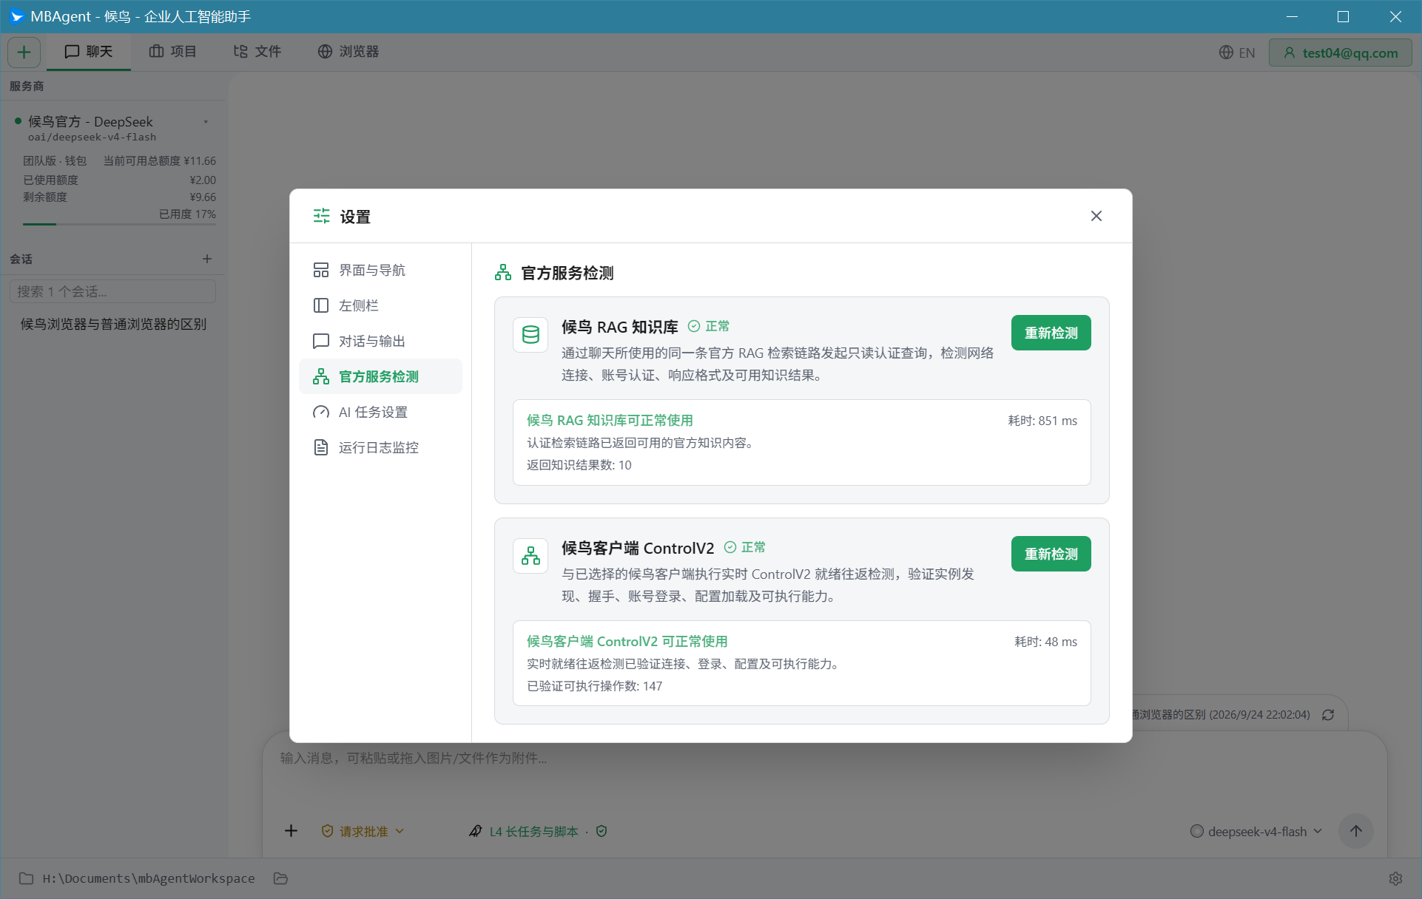This screenshot has height=899, width=1422.
Task: Open the settings gear in the status bar
Action: pyautogui.click(x=1395, y=878)
